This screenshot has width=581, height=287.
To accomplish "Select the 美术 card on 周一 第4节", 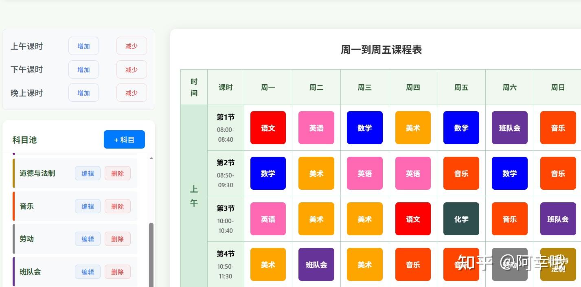I will [x=268, y=265].
